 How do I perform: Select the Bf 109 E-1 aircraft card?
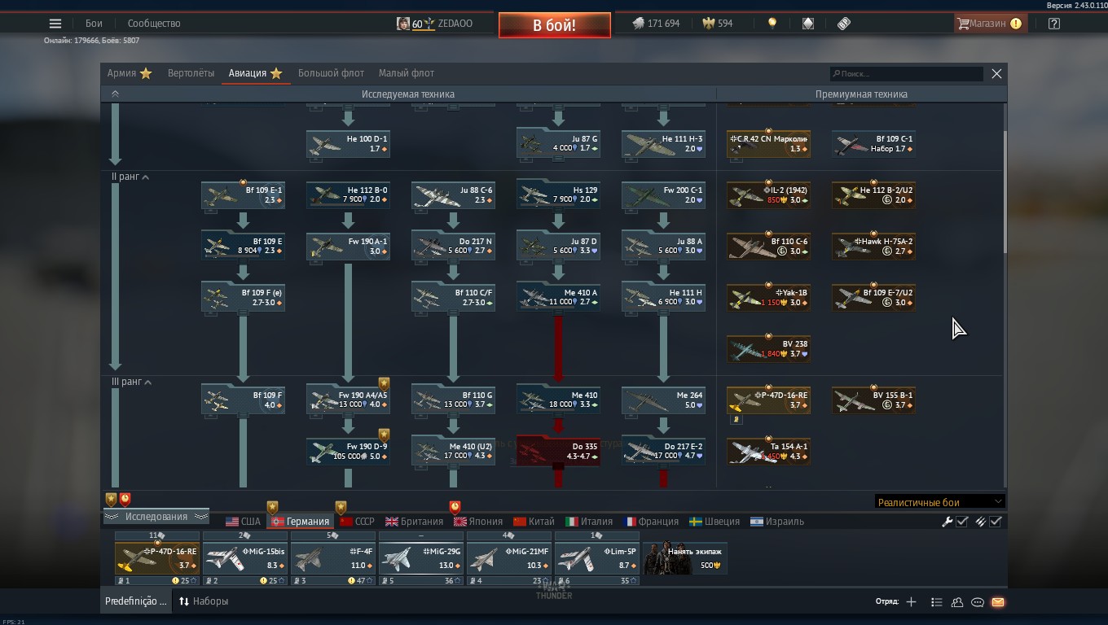243,195
